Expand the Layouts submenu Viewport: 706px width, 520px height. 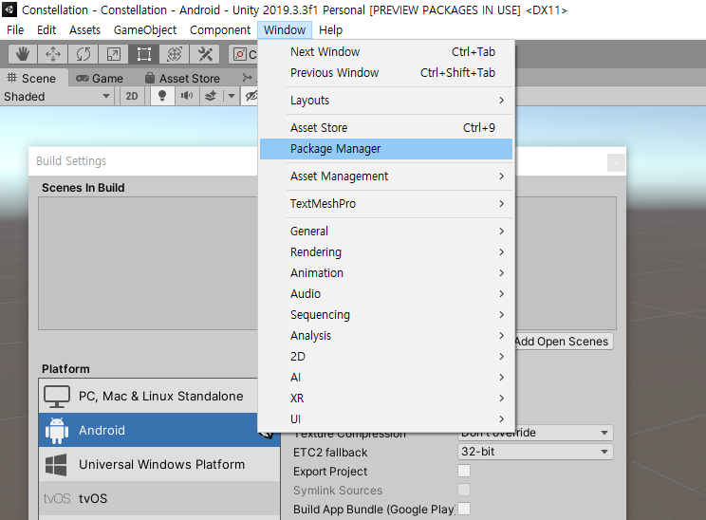pyautogui.click(x=386, y=100)
